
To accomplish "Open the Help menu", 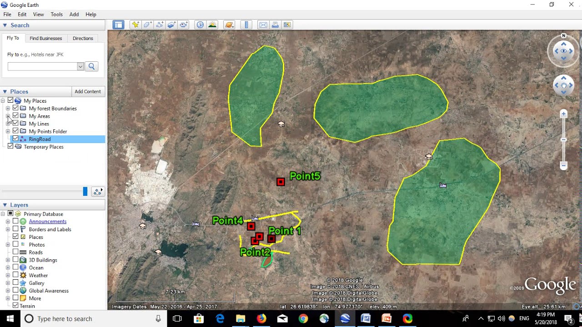I will coord(91,14).
